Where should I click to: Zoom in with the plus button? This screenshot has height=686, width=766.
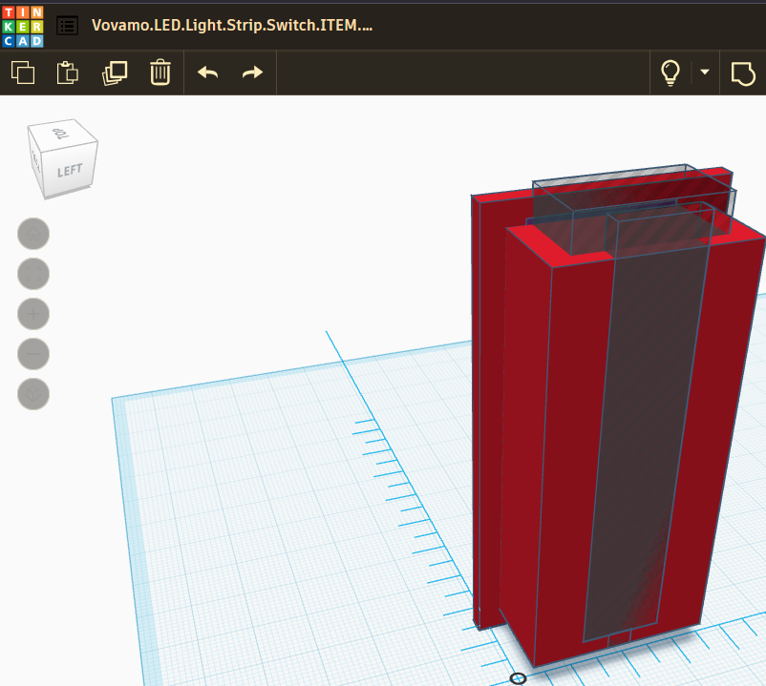pyautogui.click(x=33, y=314)
